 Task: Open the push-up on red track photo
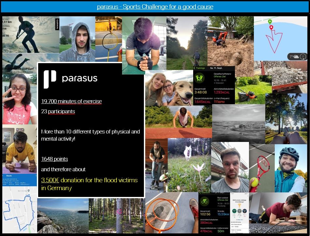[178, 122]
